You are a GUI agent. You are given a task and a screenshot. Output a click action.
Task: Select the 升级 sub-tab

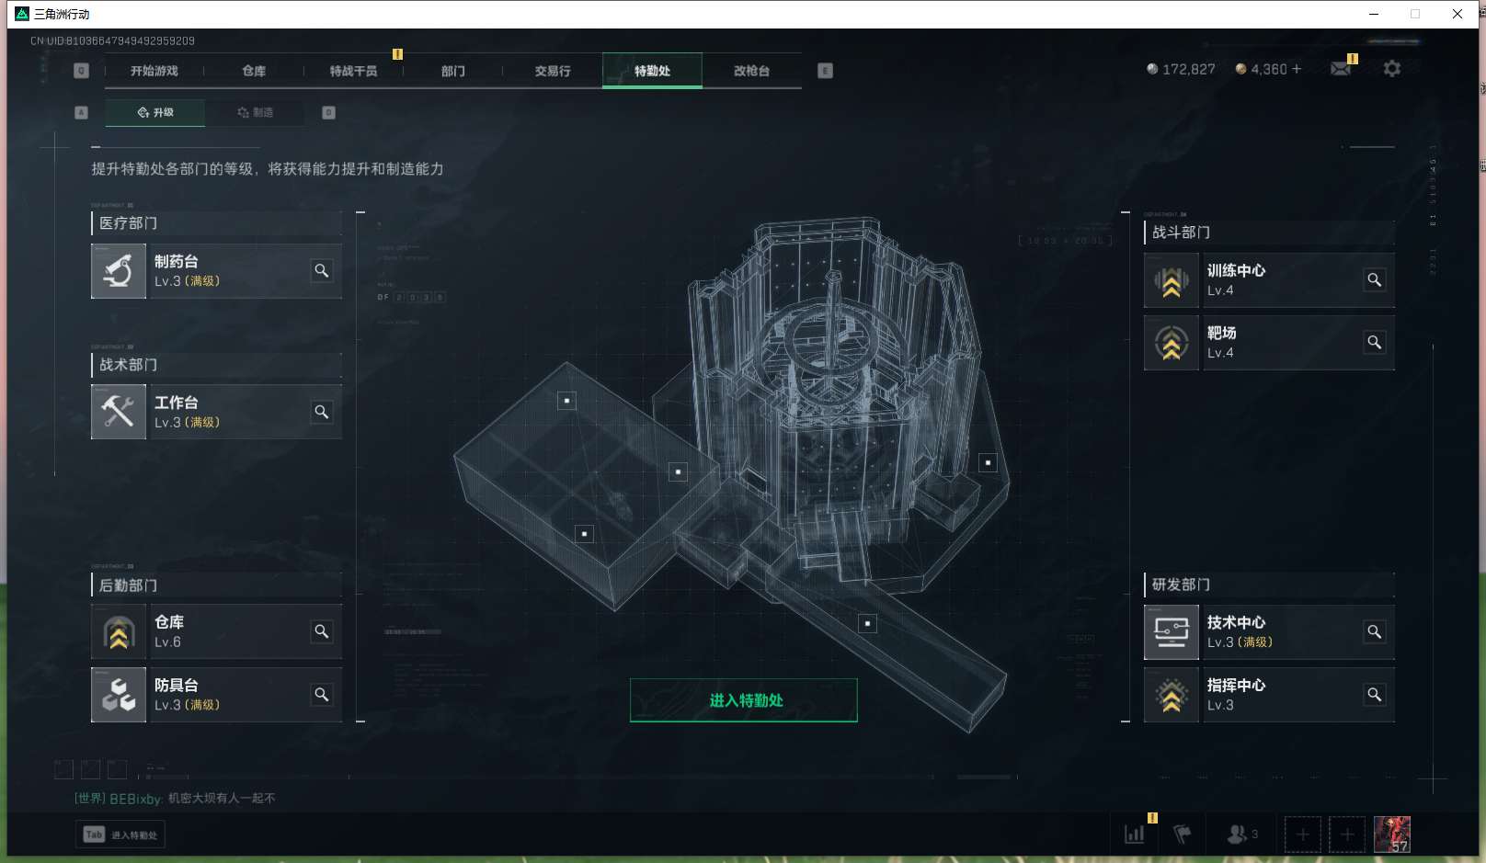point(155,112)
